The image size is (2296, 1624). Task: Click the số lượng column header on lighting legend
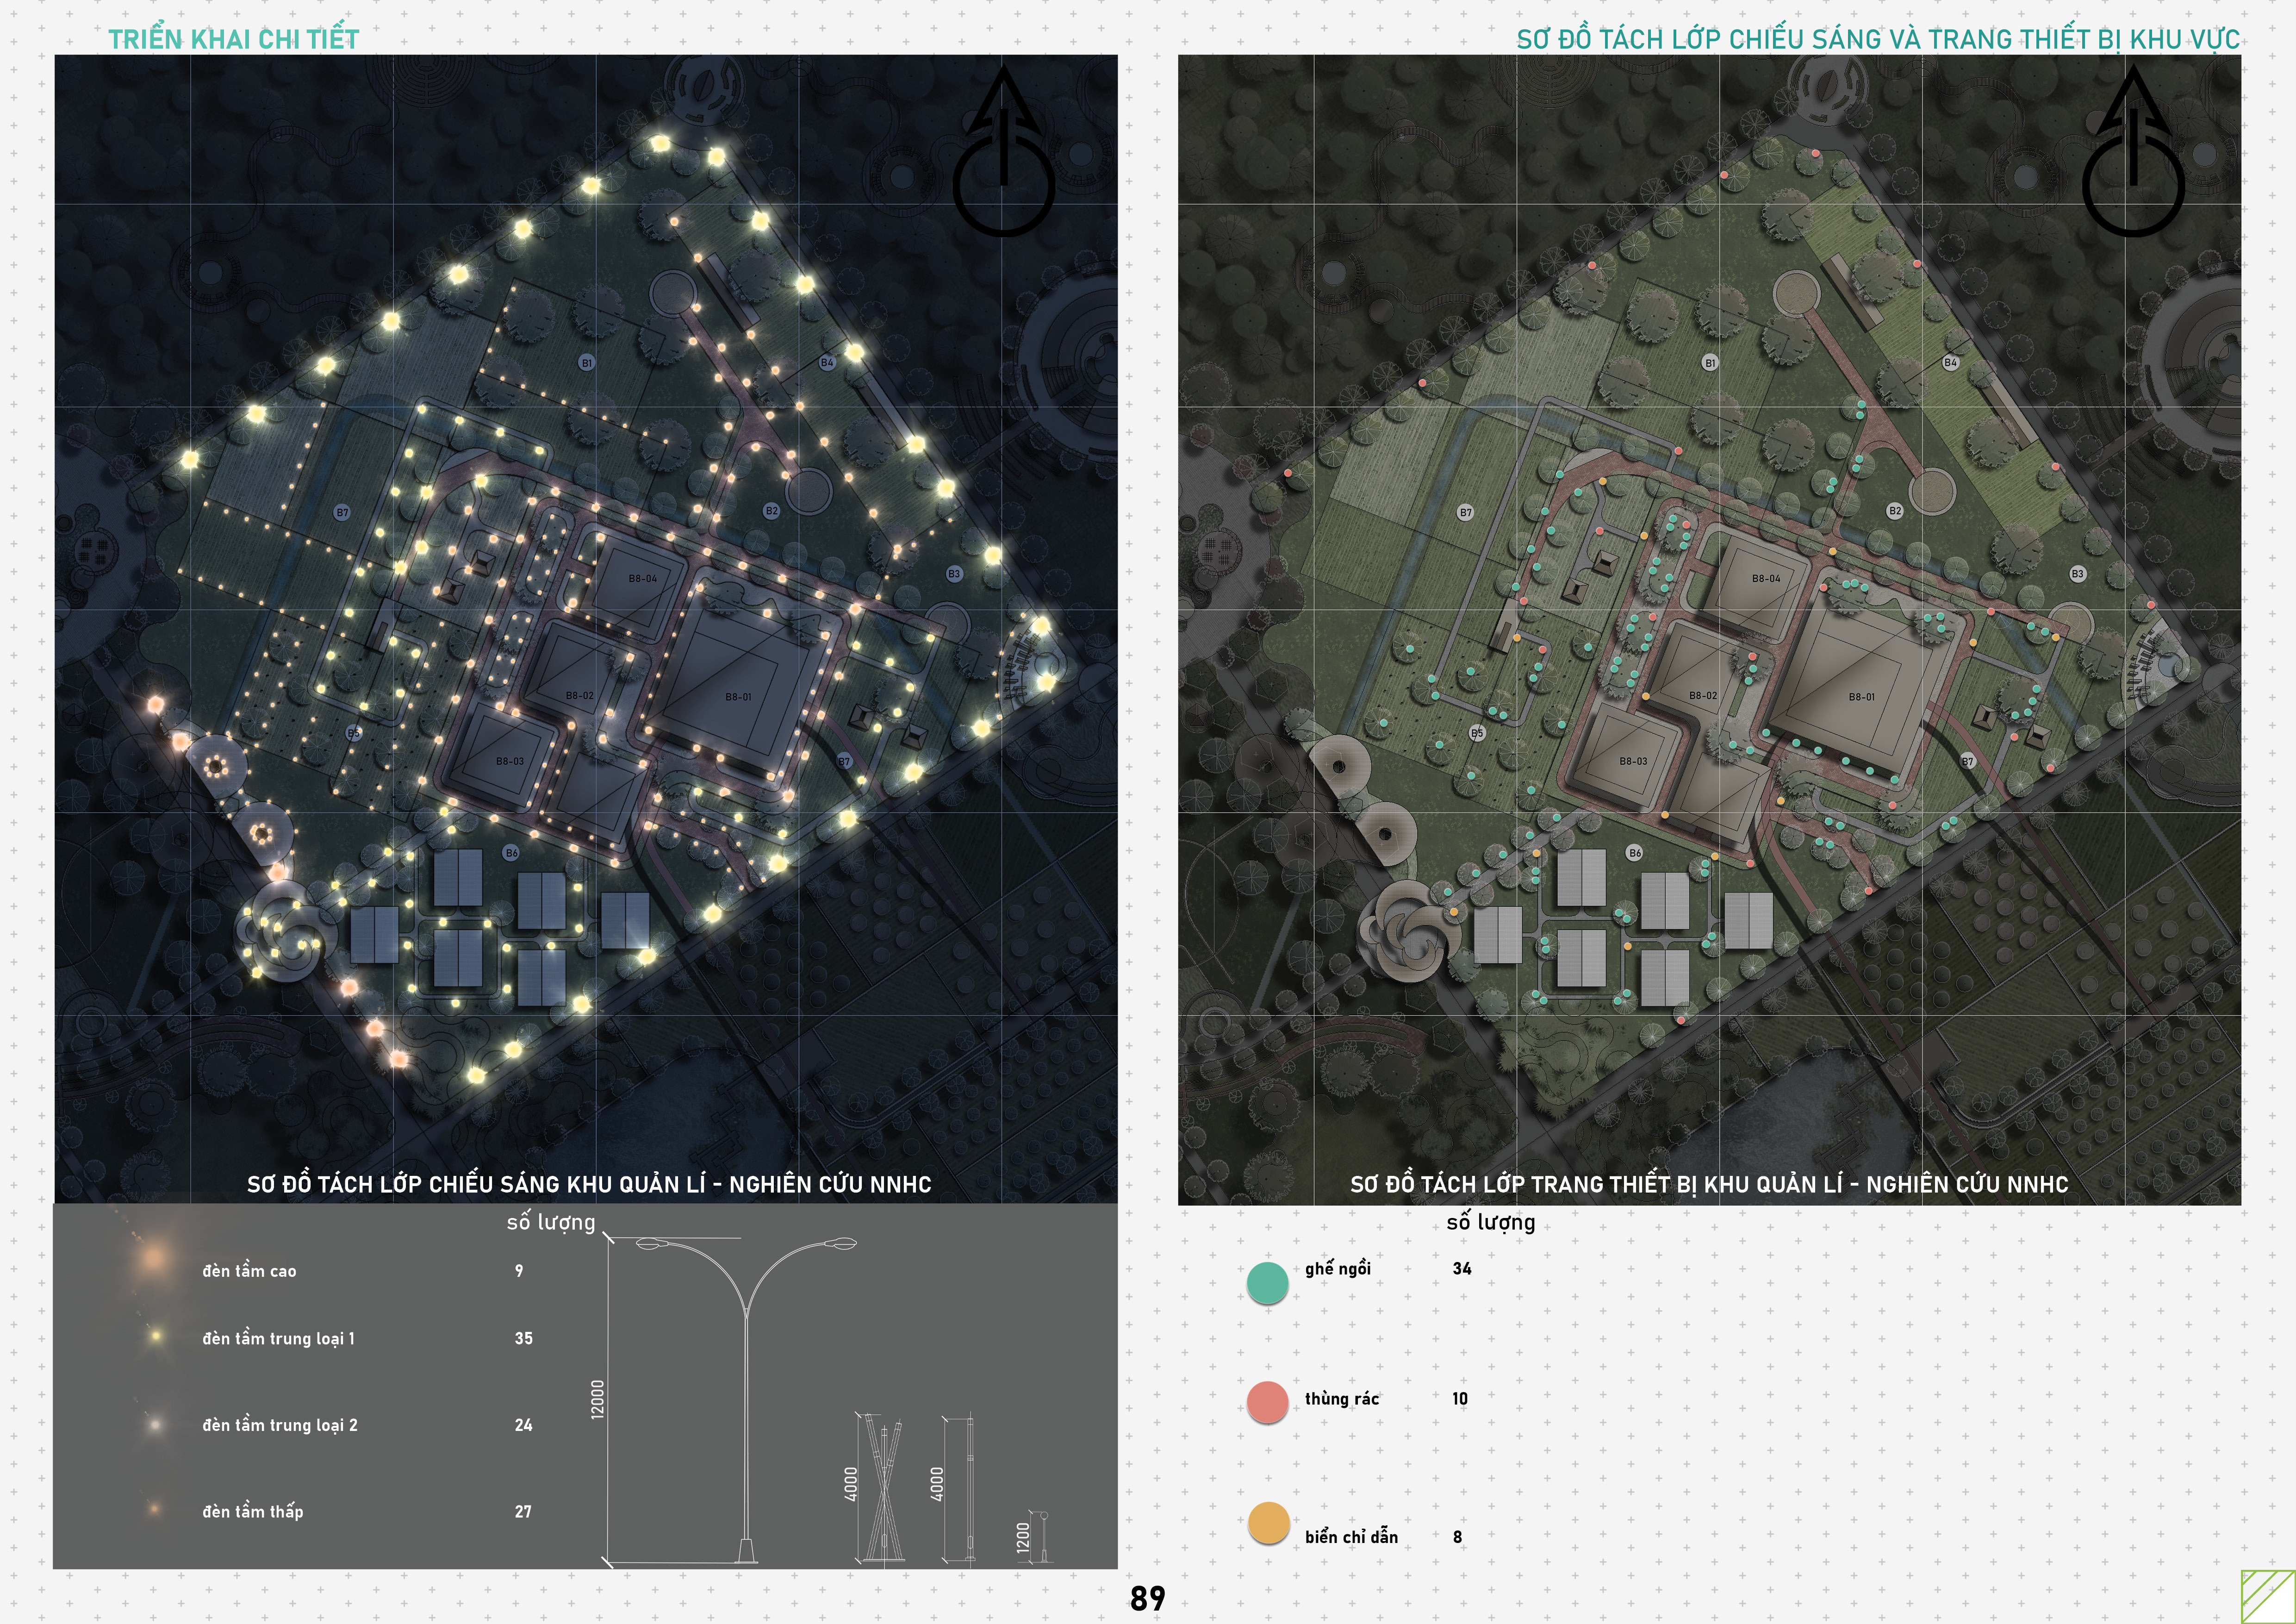click(x=551, y=1222)
